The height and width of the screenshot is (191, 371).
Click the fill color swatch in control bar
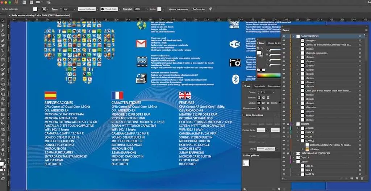coord(35,9)
